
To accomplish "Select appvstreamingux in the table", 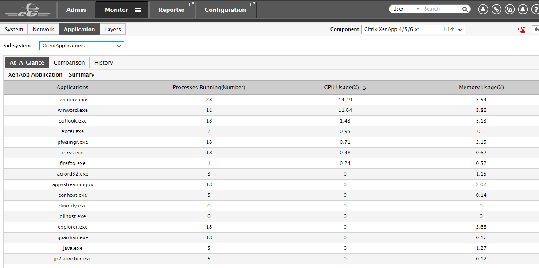I will point(73,184).
